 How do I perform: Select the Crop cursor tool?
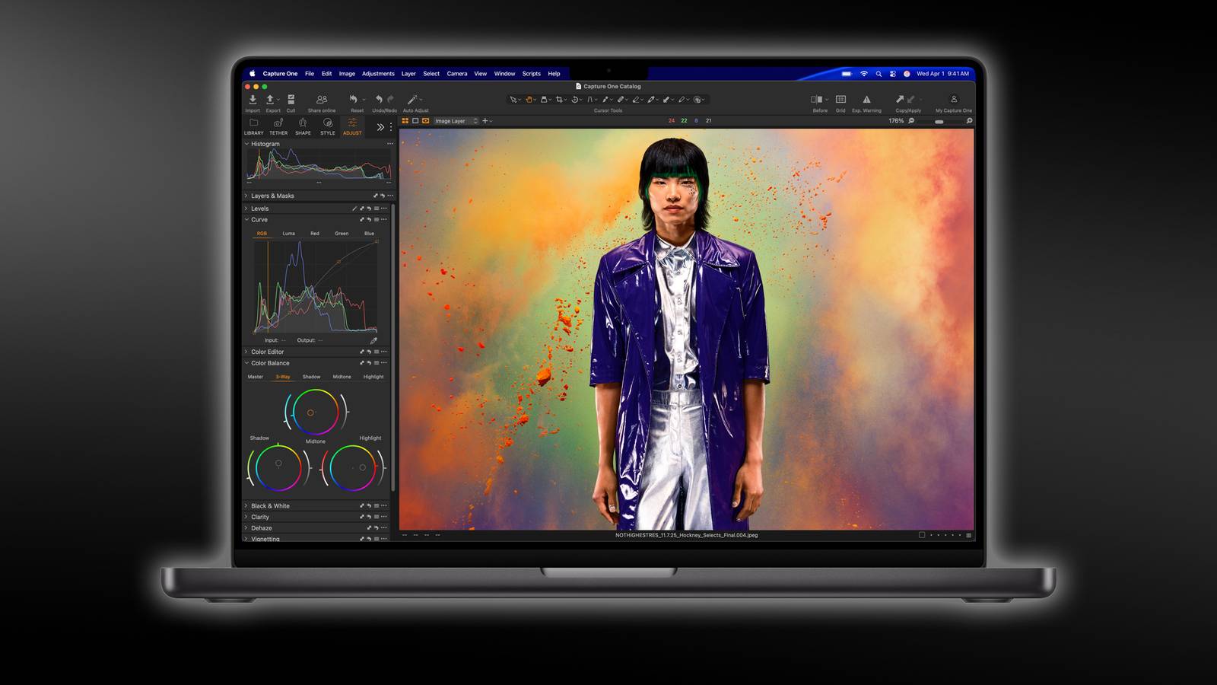pyautogui.click(x=560, y=100)
